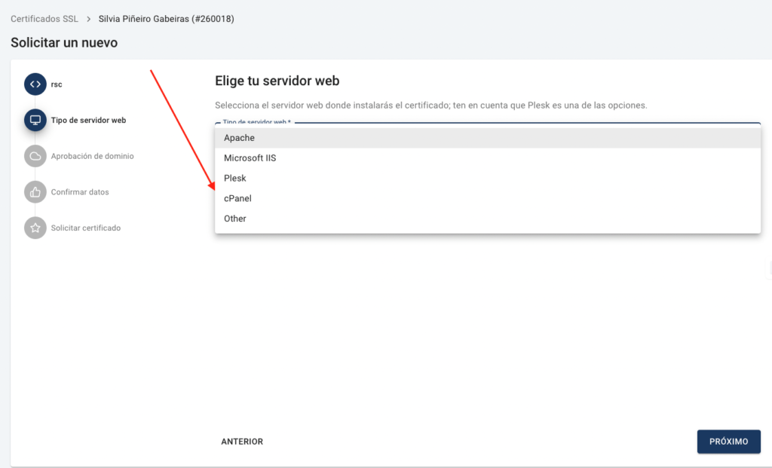
Task: Open Tipo de servidor web step label
Action: tap(89, 120)
